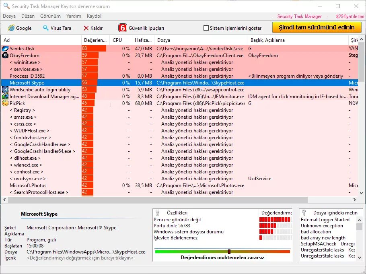Open the Kaydol menu
The height and width of the screenshot is (274, 366).
click(94, 16)
